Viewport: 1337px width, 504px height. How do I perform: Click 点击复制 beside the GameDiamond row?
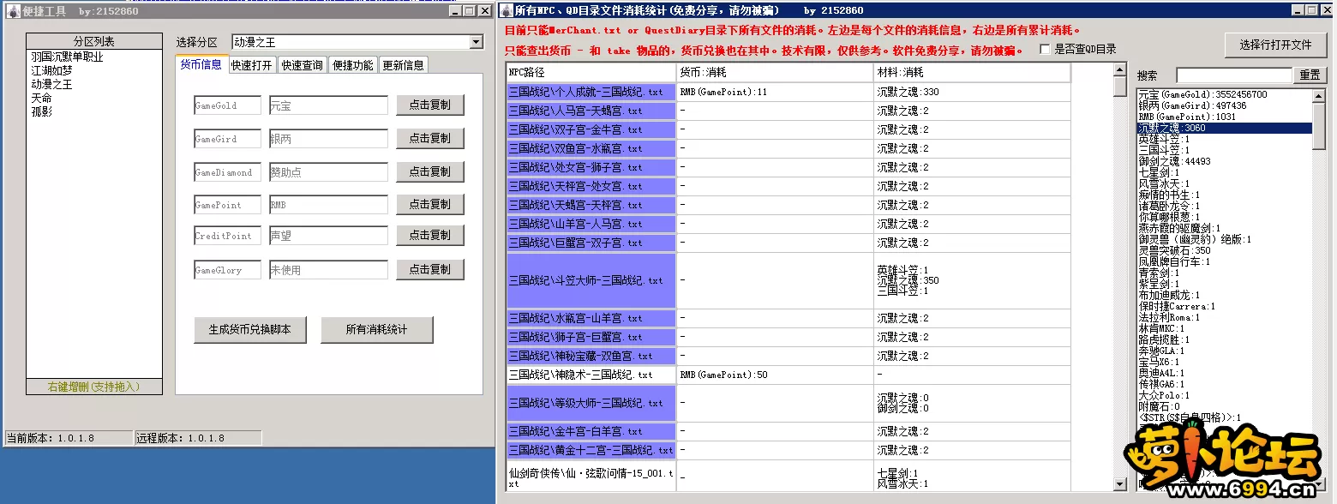(x=429, y=171)
